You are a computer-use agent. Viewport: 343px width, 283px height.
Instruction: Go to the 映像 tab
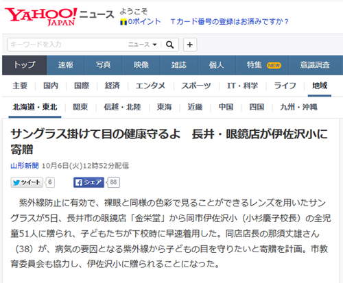point(141,65)
